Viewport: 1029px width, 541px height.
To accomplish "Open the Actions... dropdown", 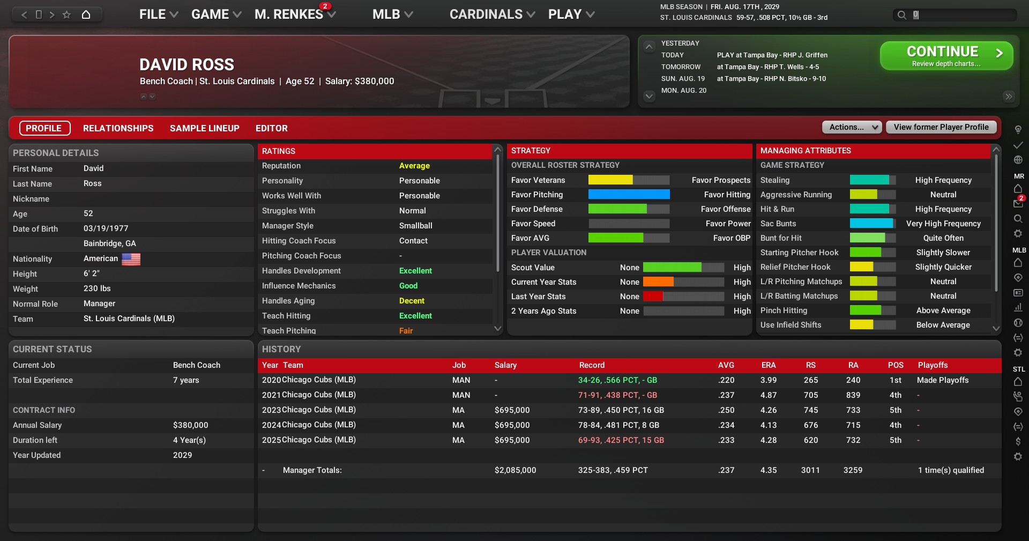I will [x=852, y=127].
